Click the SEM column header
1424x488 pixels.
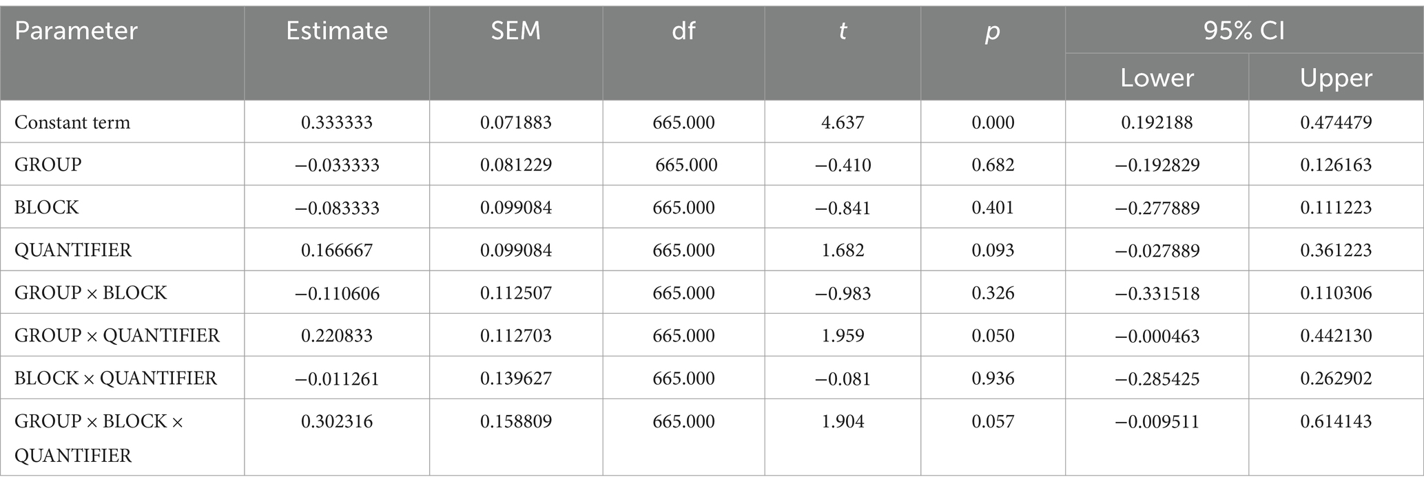coord(516,31)
